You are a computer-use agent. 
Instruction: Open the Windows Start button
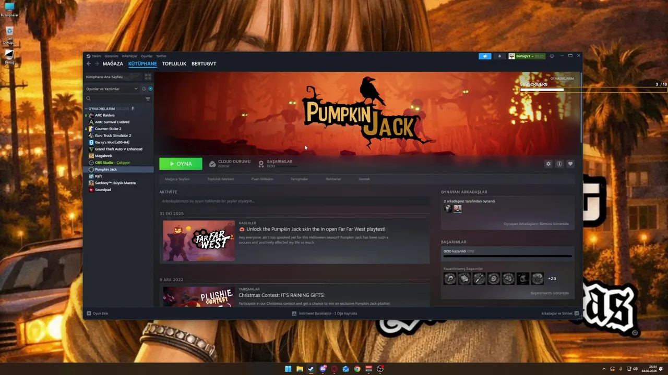288,369
